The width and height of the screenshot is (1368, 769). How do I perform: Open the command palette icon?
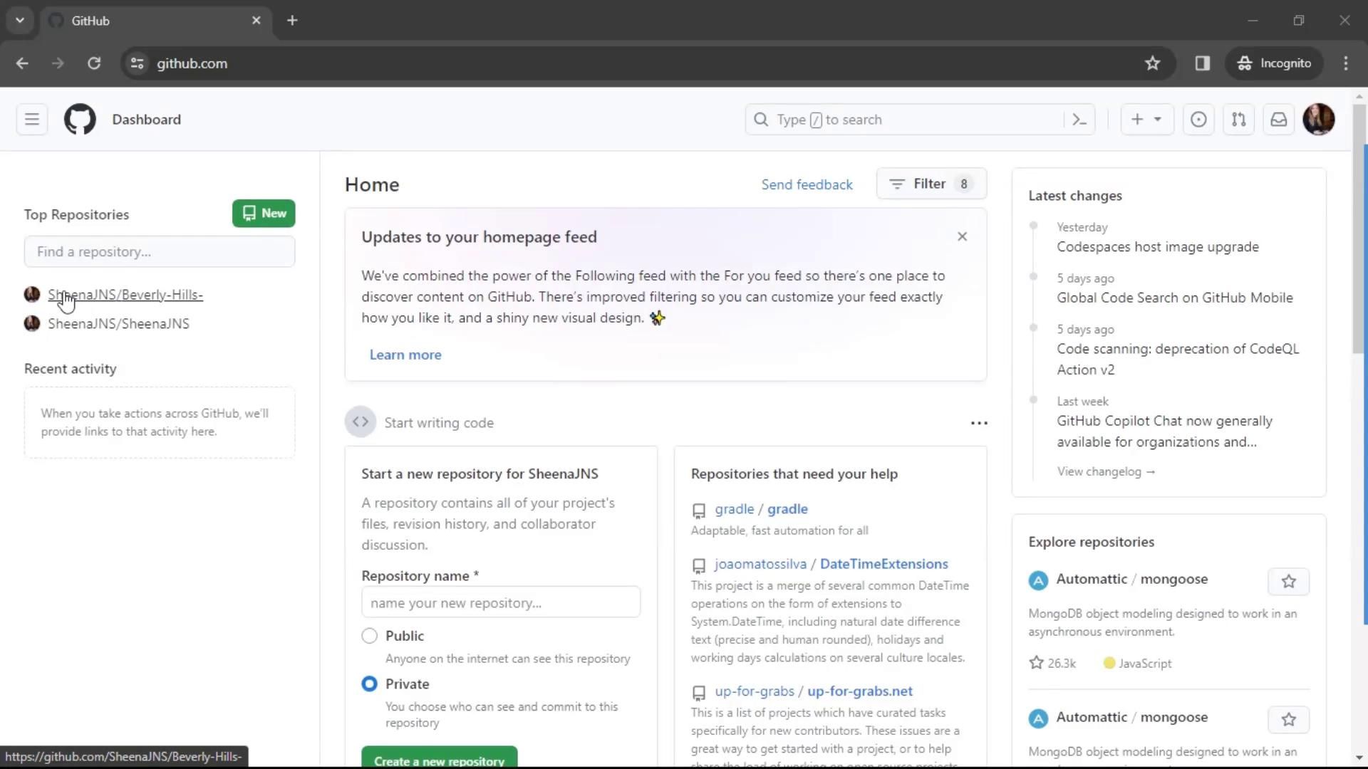tap(1079, 120)
